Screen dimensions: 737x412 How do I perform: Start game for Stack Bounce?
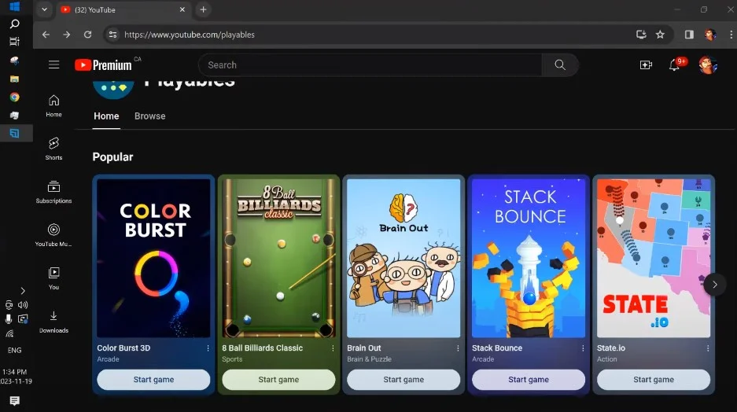[529, 380]
